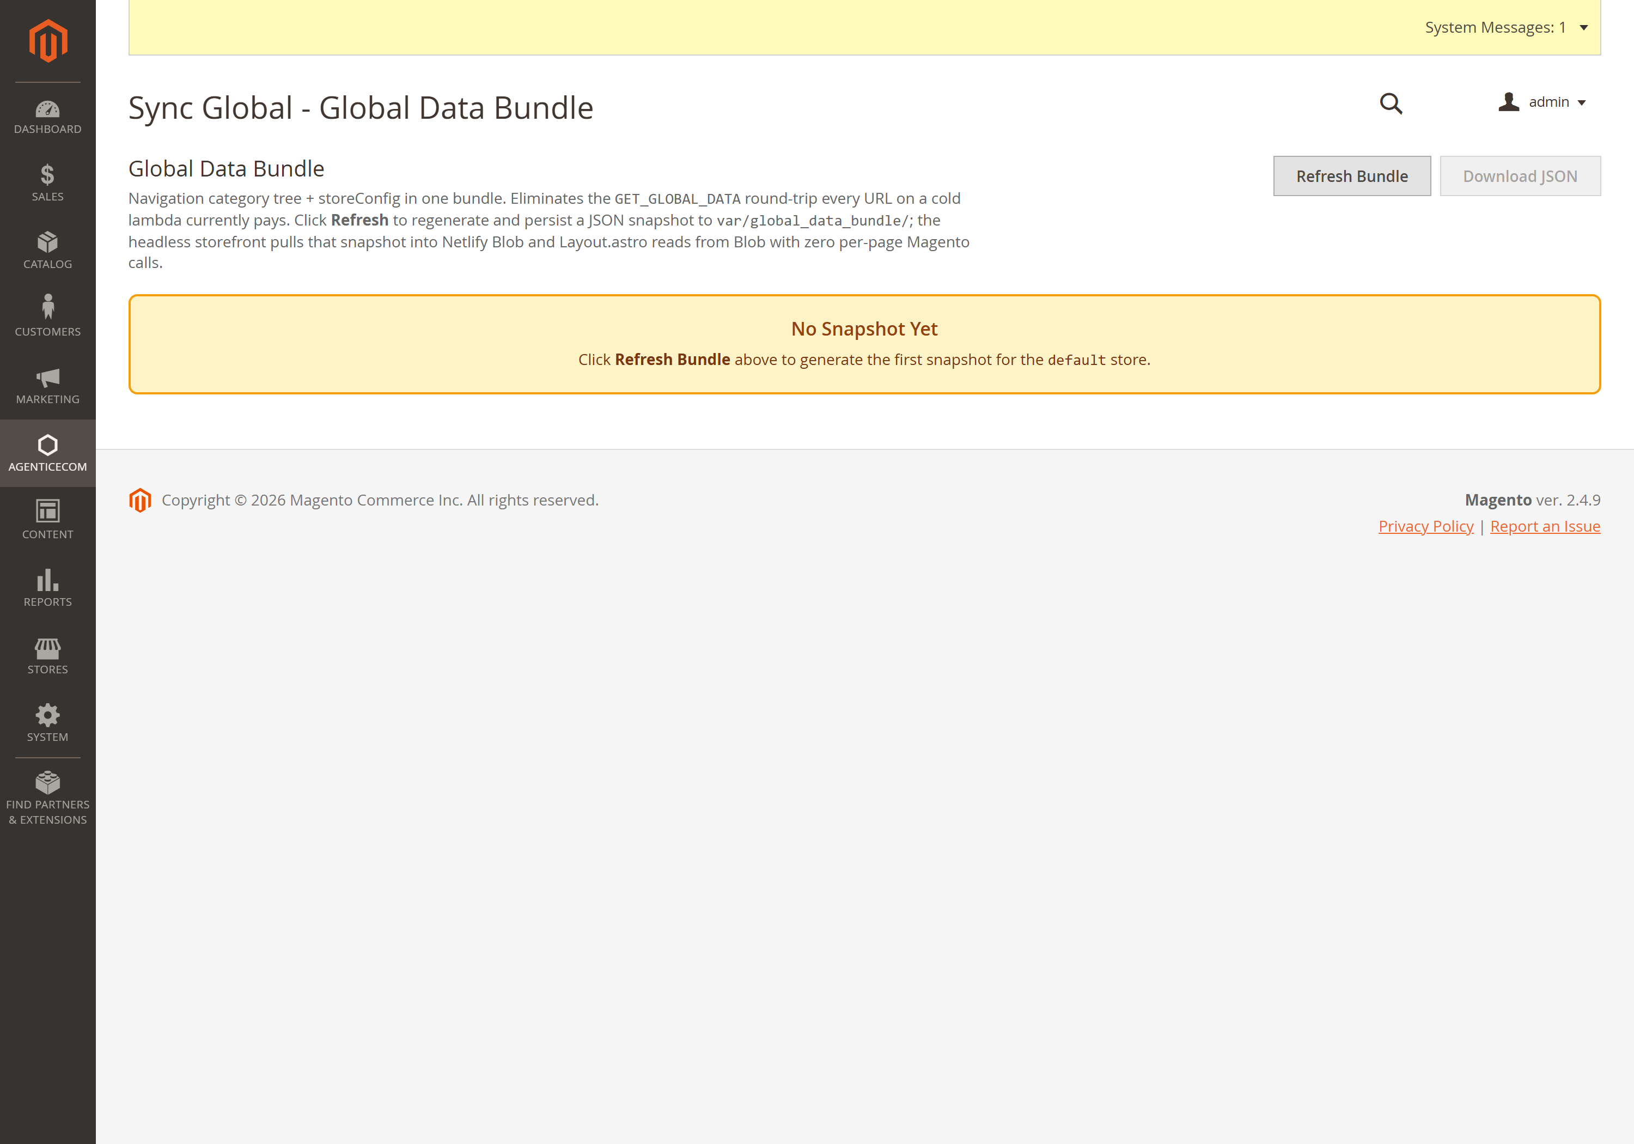Click the search magnifier icon

coord(1391,104)
